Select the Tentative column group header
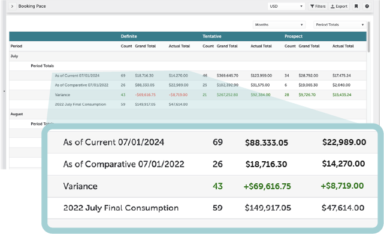 click(212, 36)
